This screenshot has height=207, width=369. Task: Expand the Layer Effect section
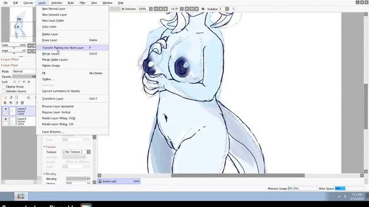click(10, 59)
